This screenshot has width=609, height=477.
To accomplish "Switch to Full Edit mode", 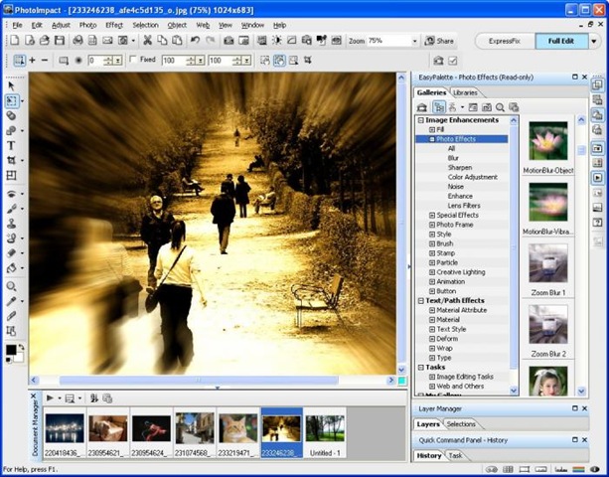I will [x=562, y=41].
